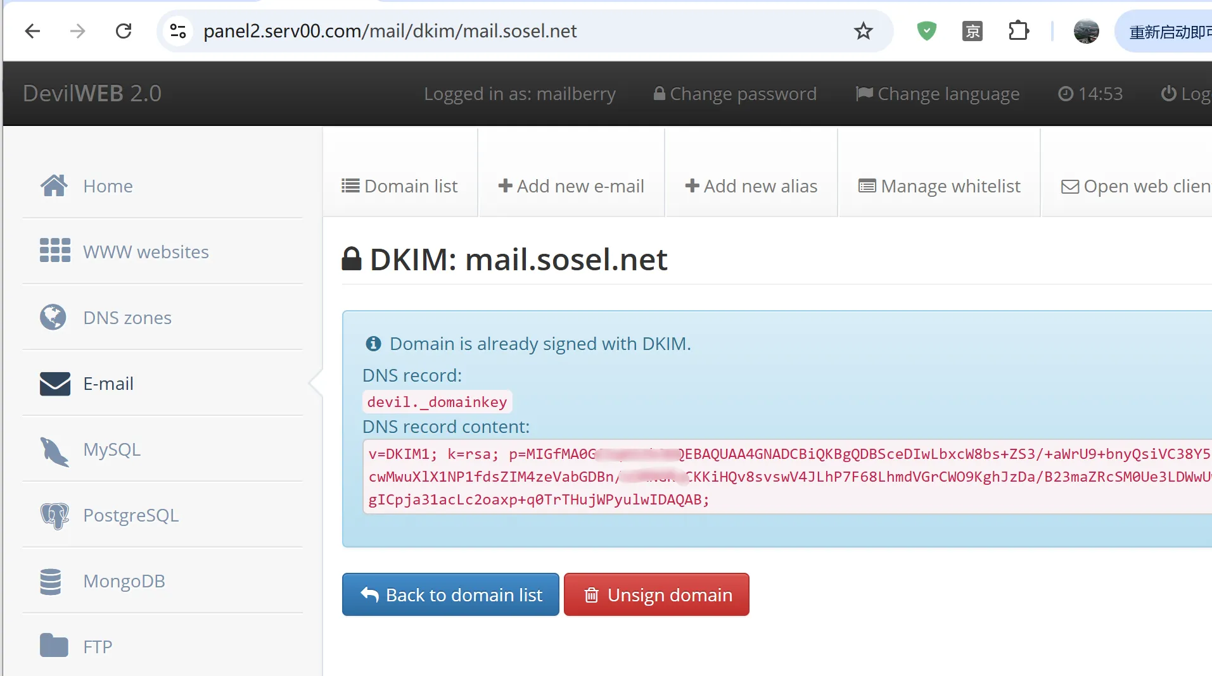This screenshot has width=1212, height=676.
Task: Select the MongoDB database icon
Action: [51, 582]
